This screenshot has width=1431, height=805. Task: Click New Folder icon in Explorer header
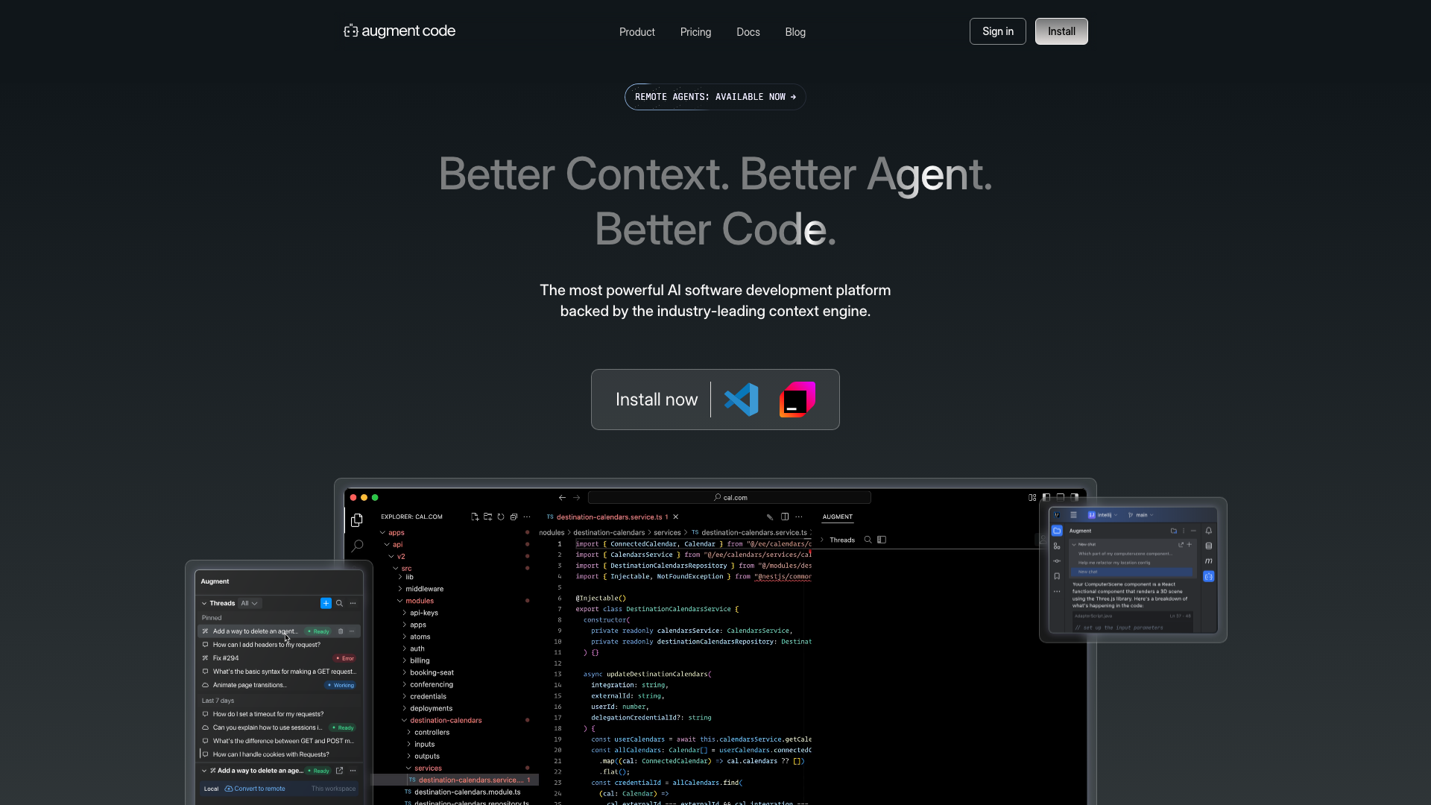487,517
